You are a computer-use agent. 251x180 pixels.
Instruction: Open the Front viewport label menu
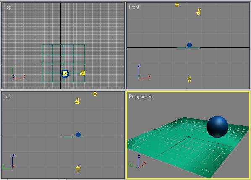(x=134, y=7)
